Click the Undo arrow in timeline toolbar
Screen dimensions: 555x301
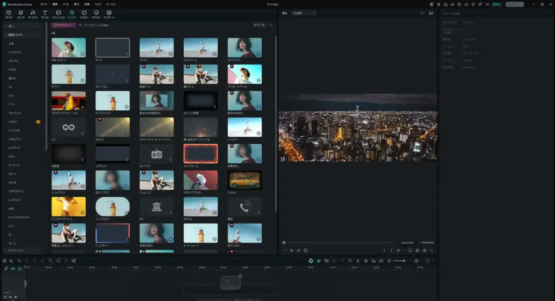click(18, 261)
